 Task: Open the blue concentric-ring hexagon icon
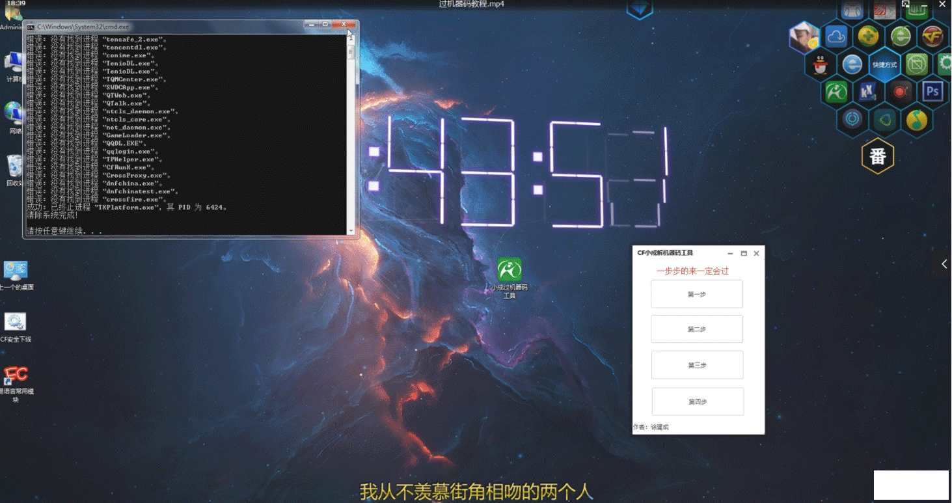(852, 119)
